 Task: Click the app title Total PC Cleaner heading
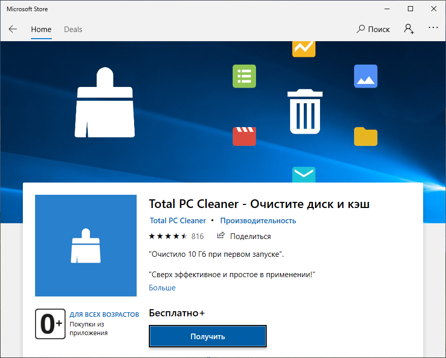coord(259,204)
